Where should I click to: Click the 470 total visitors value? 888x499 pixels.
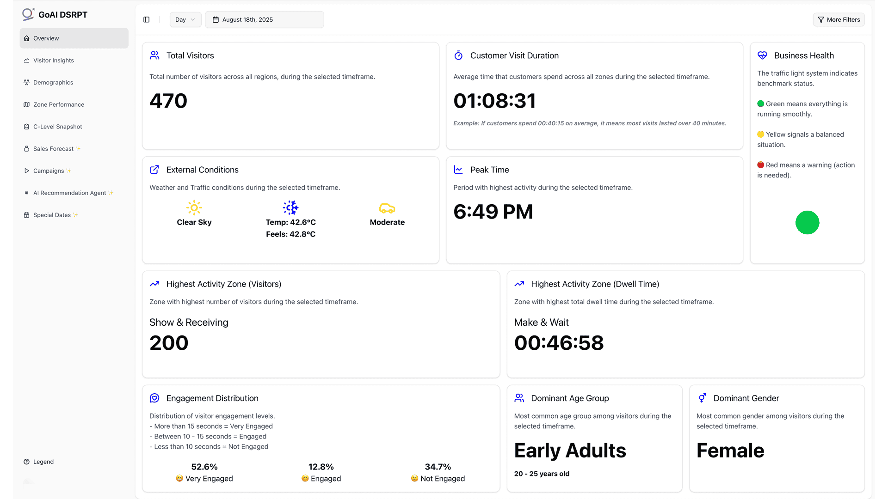click(168, 101)
